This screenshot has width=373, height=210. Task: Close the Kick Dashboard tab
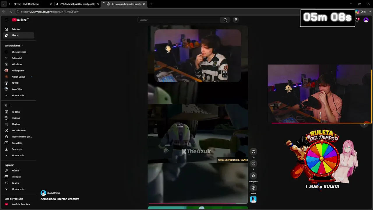tap(51, 4)
